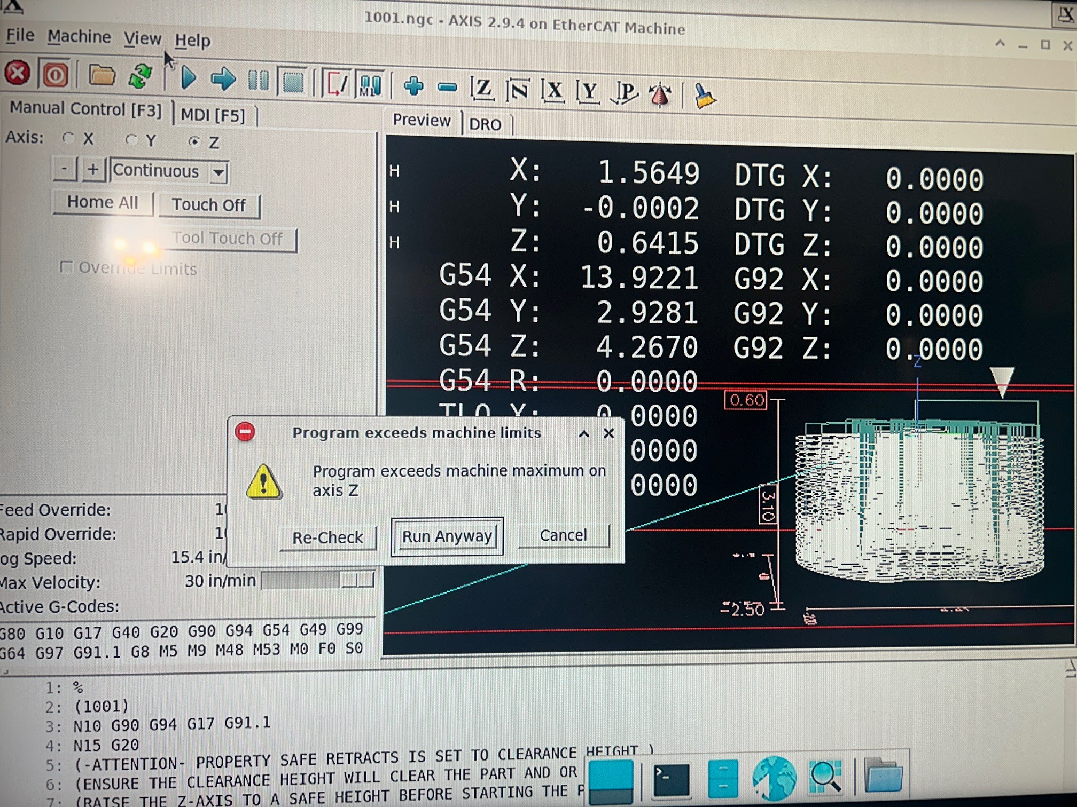
Task: Select the Z view toolbar icon
Action: coord(482,88)
